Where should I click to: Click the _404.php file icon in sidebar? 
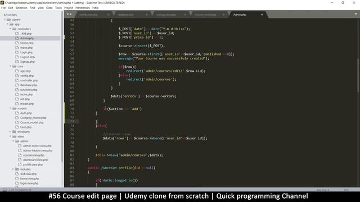[x=17, y=34]
